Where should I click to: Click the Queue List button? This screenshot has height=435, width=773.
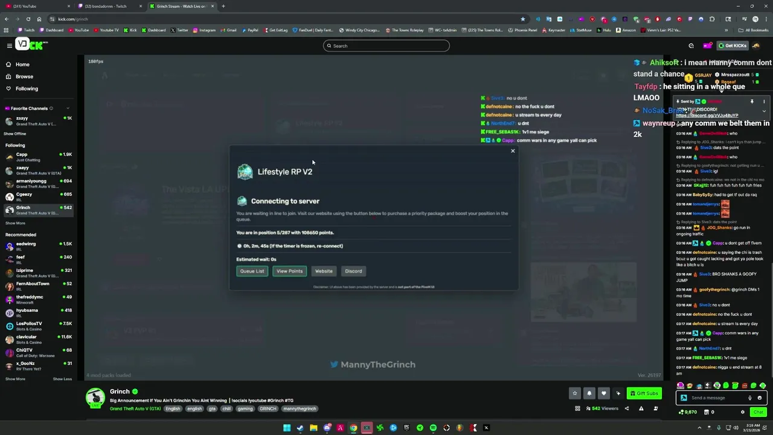tap(252, 271)
